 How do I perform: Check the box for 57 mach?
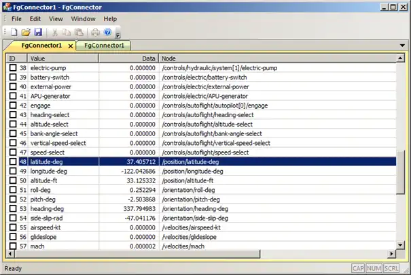(13, 246)
